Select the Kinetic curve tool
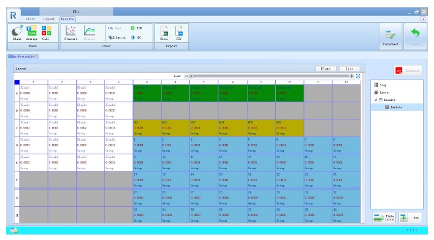 (x=89, y=33)
